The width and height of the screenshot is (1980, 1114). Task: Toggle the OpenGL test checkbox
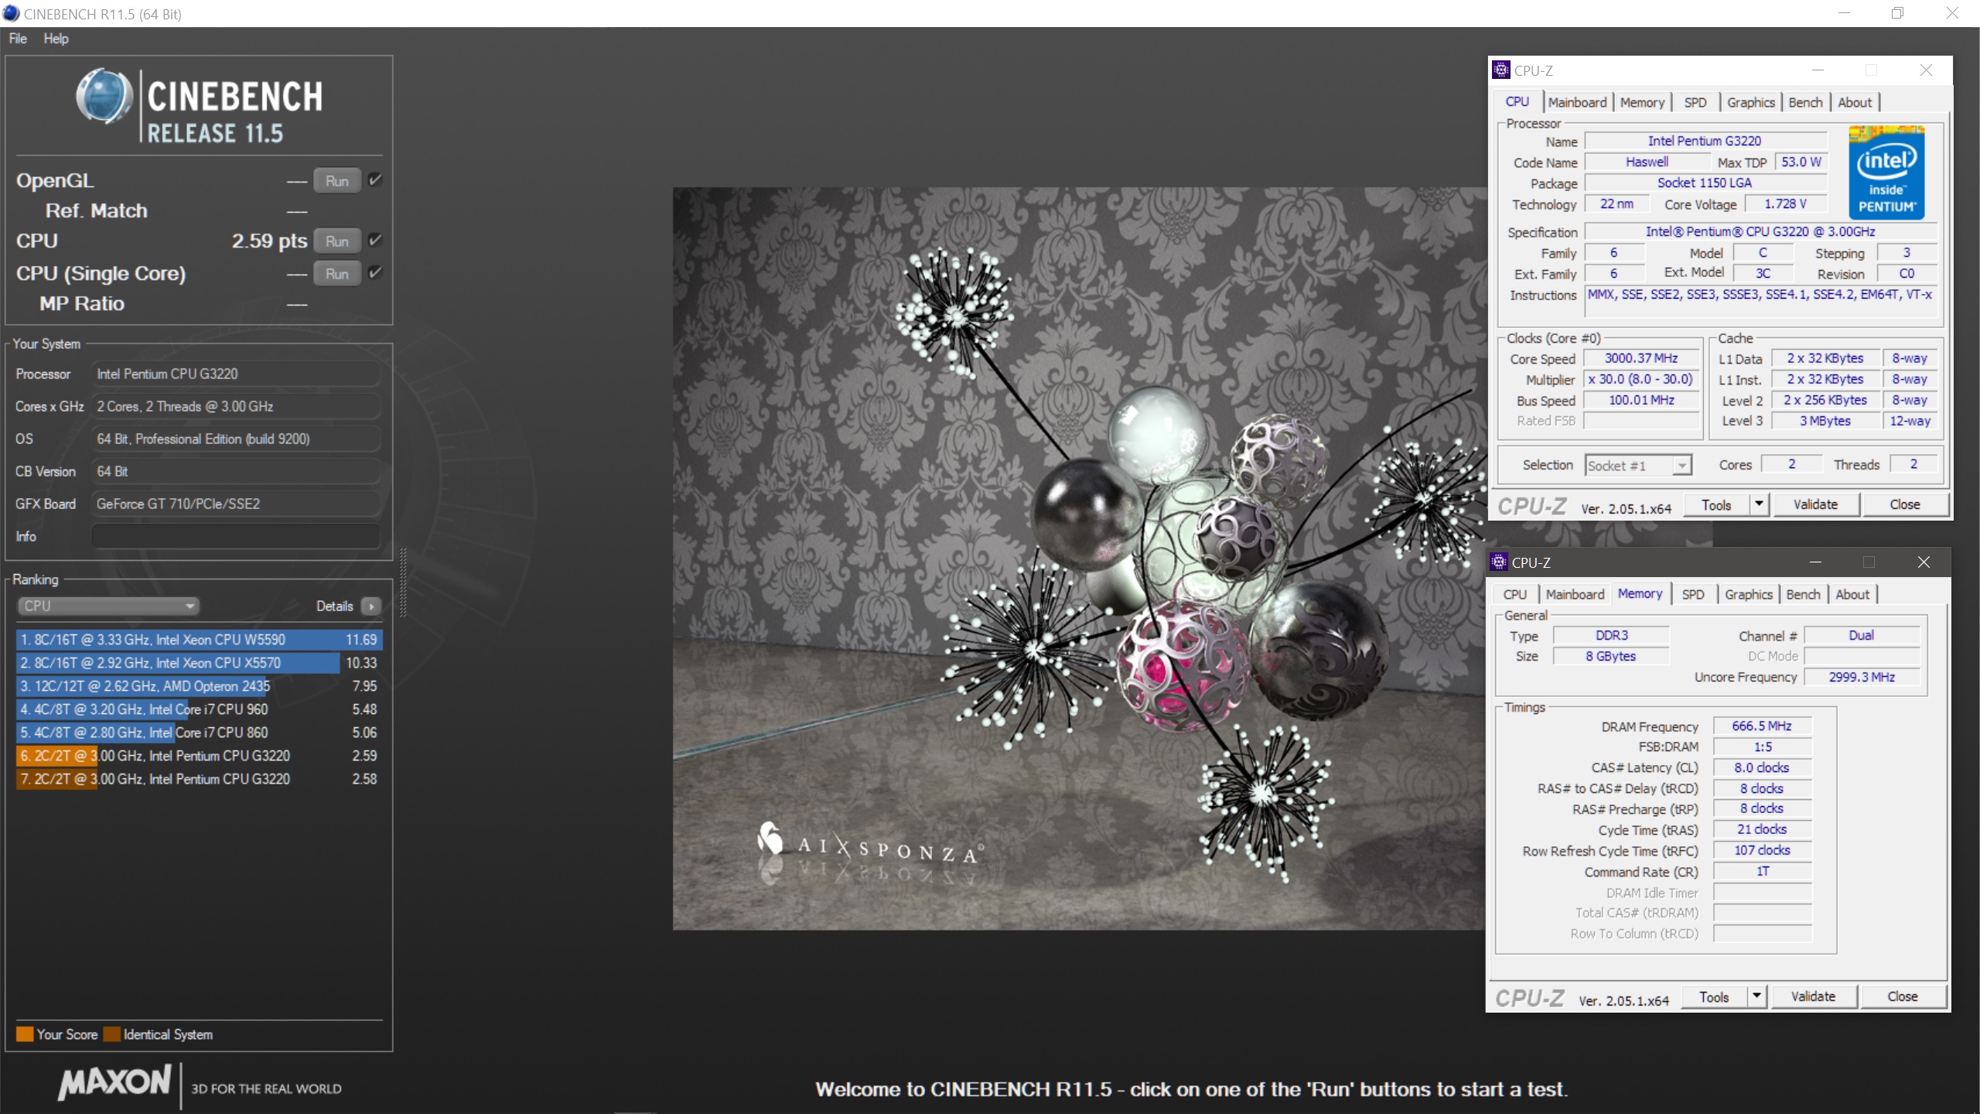[x=375, y=180]
